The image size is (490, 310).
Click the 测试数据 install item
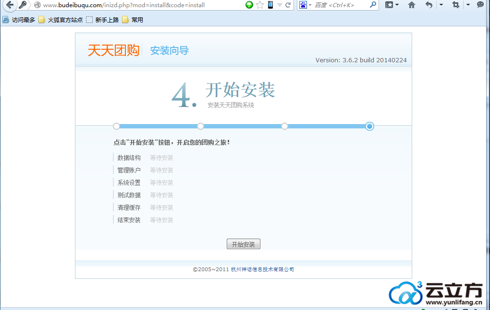pos(129,195)
